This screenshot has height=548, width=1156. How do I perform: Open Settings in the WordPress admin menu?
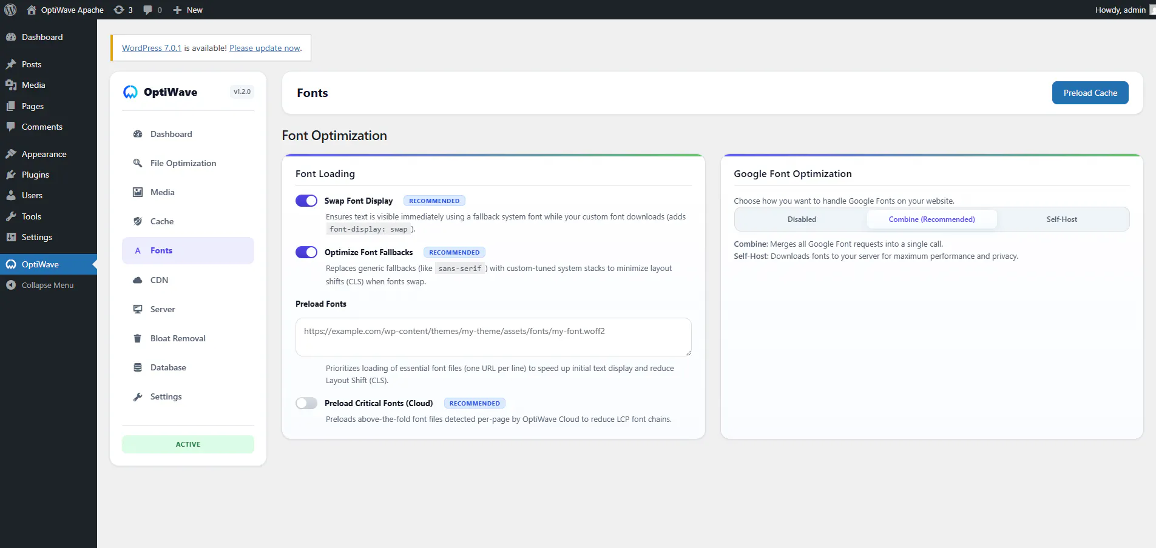[49, 237]
